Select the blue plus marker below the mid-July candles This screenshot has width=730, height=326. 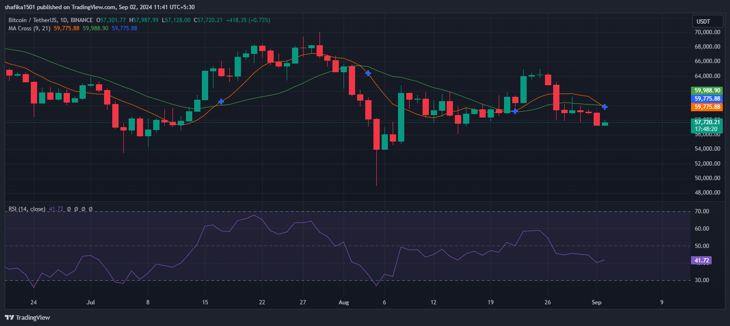(221, 102)
